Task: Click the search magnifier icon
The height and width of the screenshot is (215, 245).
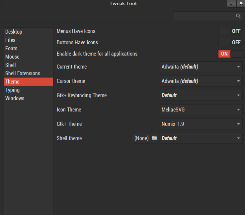Action: click(x=238, y=16)
